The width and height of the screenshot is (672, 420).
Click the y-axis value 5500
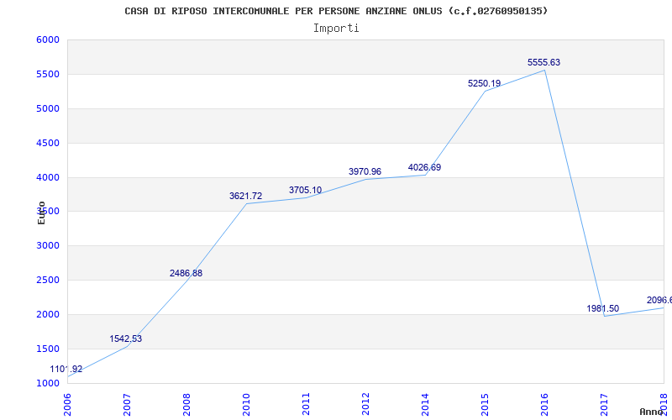pyautogui.click(x=48, y=74)
